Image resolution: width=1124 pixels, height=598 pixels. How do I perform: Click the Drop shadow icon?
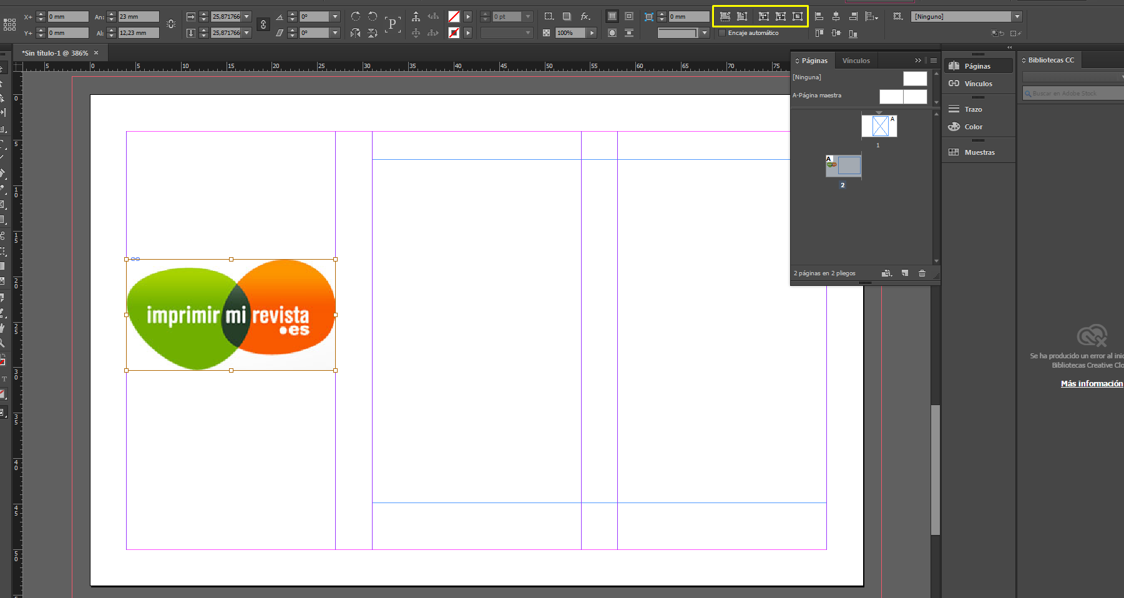tap(567, 16)
